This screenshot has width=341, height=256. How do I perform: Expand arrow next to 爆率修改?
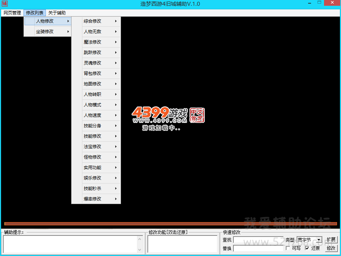point(116,199)
